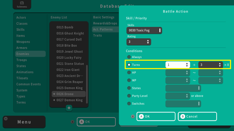Open the Menu button
The width and height of the screenshot is (234, 131).
coord(24,122)
